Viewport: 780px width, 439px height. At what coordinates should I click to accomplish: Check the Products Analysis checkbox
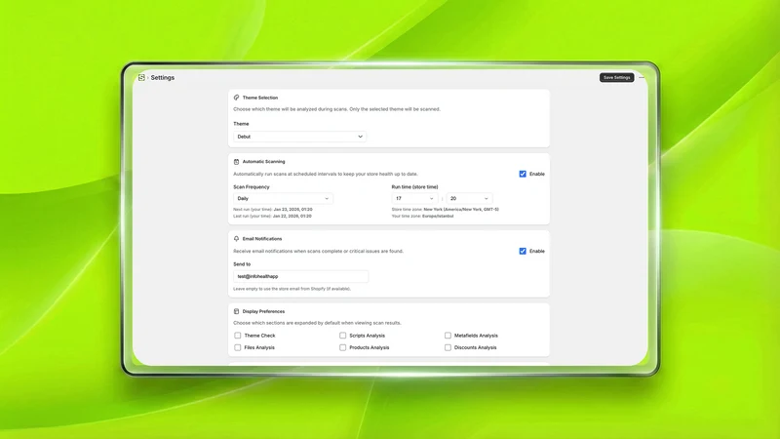click(x=343, y=347)
